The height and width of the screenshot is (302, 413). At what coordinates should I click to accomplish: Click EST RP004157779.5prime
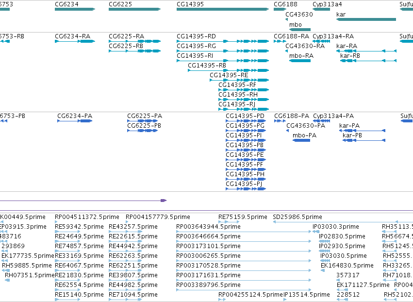coord(158,217)
